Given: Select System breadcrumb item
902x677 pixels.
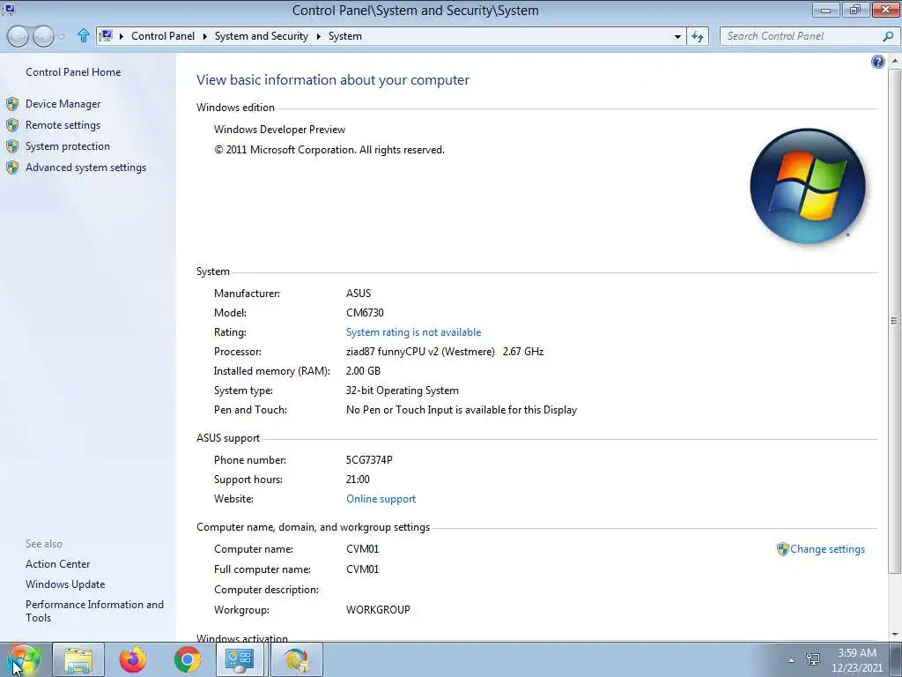Looking at the screenshot, I should pos(345,35).
